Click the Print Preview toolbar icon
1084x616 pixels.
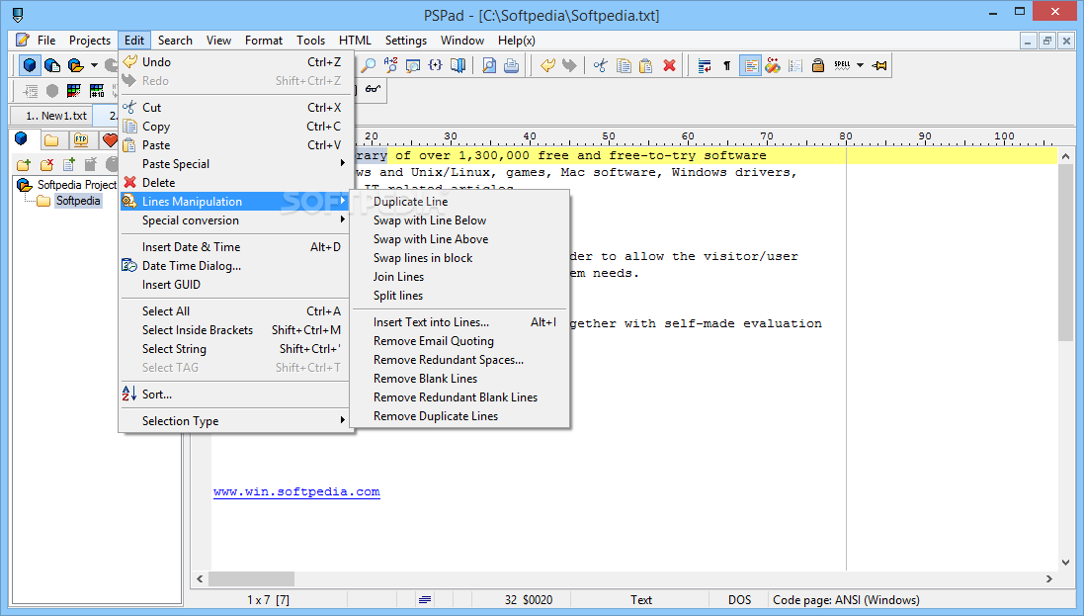click(x=489, y=65)
